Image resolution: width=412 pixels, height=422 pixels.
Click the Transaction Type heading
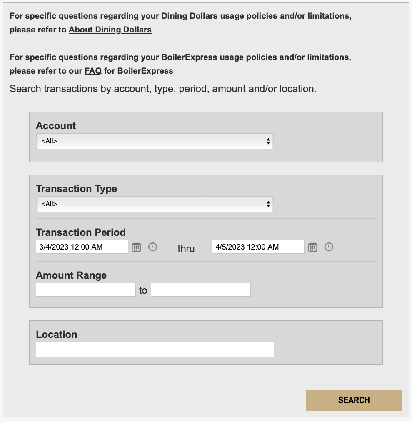(76, 189)
